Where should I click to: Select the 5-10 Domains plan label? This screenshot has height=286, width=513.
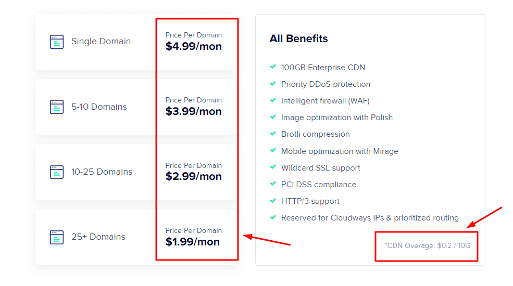click(99, 107)
